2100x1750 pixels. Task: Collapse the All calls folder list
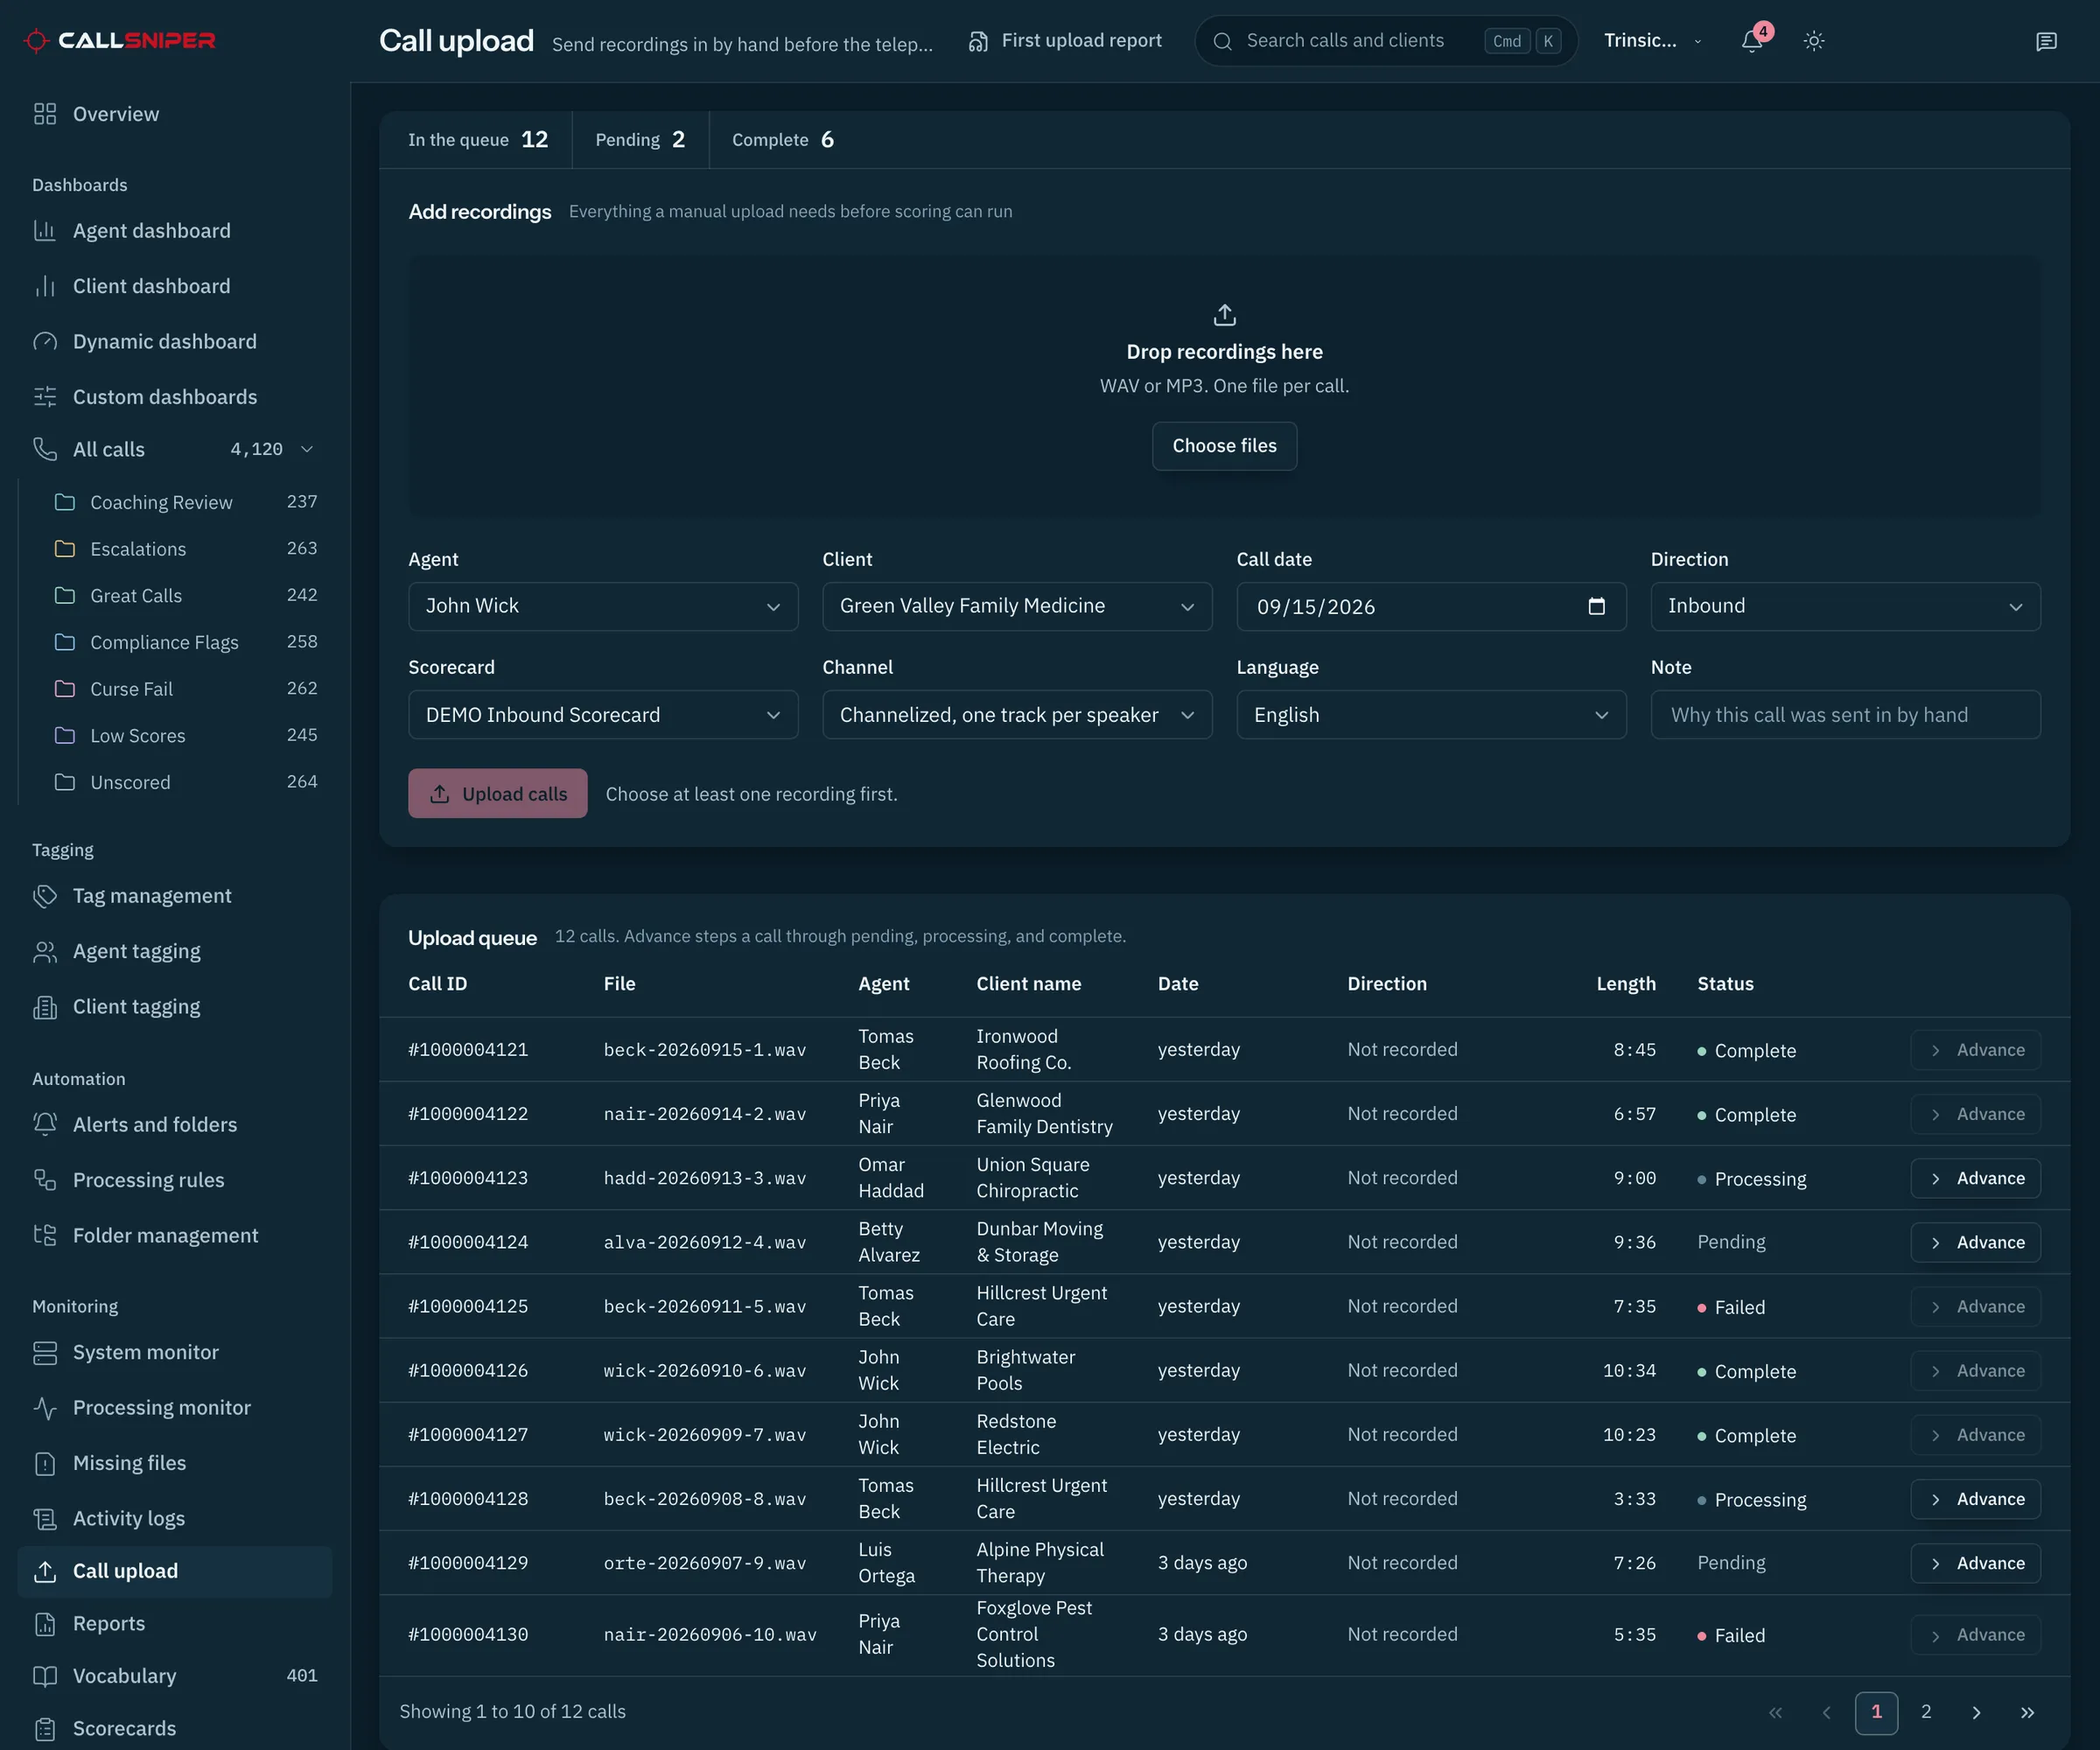click(307, 450)
